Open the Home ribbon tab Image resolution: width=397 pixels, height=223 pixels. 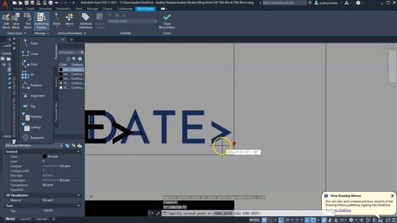[x=18, y=9]
